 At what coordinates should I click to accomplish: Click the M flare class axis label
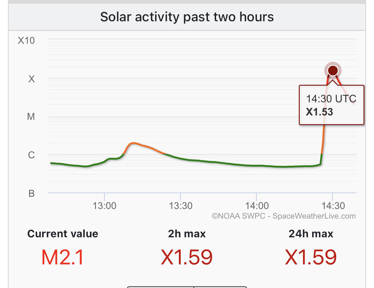31,116
